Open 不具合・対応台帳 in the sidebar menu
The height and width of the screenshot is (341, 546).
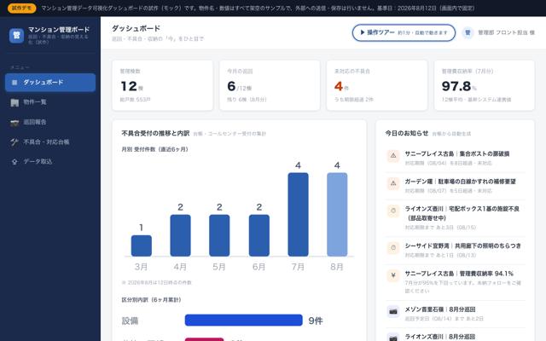[50, 142]
